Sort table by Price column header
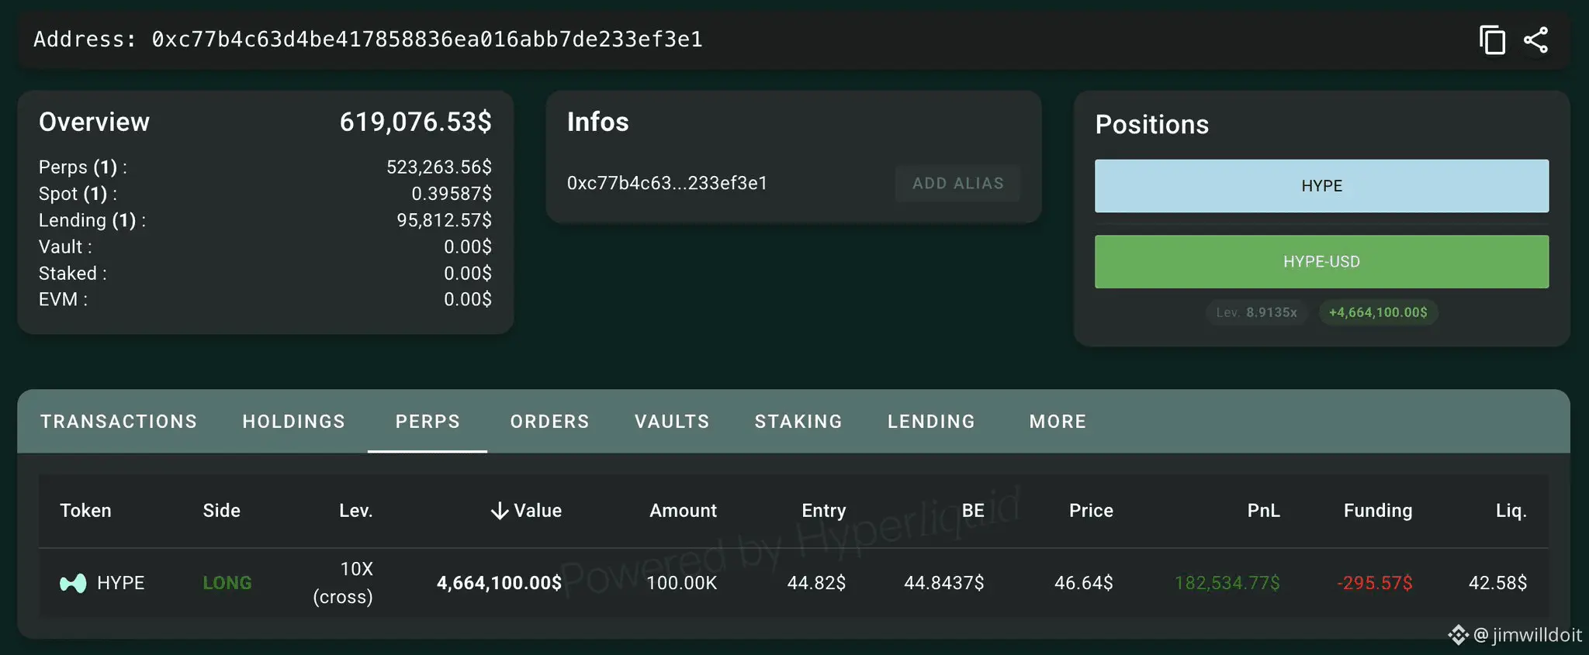The image size is (1589, 655). tap(1091, 511)
